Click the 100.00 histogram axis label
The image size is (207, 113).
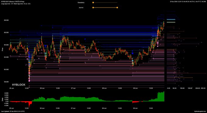tap(182, 88)
